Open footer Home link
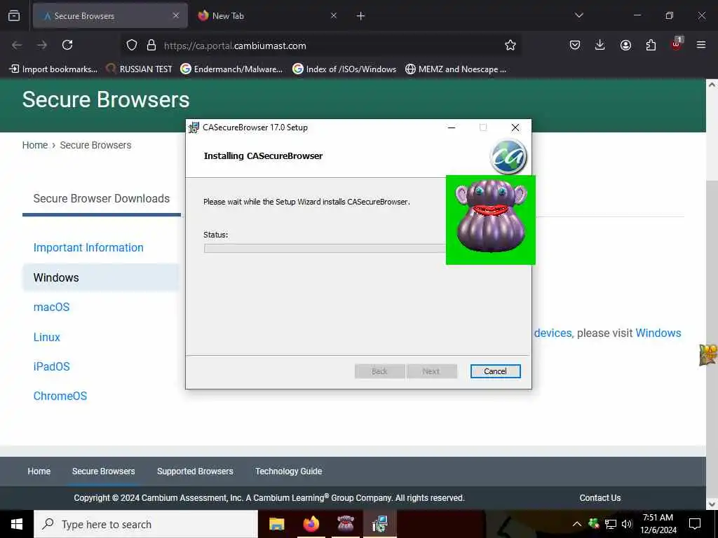Image resolution: width=718 pixels, height=538 pixels. pos(39,471)
